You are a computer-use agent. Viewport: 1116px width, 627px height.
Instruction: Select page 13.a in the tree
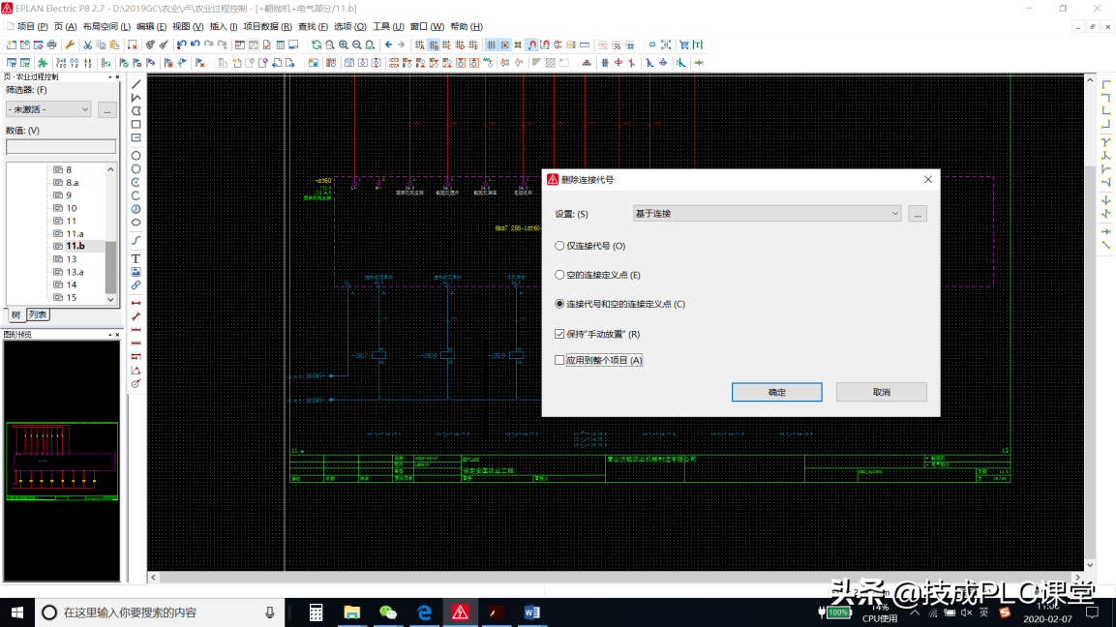[75, 272]
